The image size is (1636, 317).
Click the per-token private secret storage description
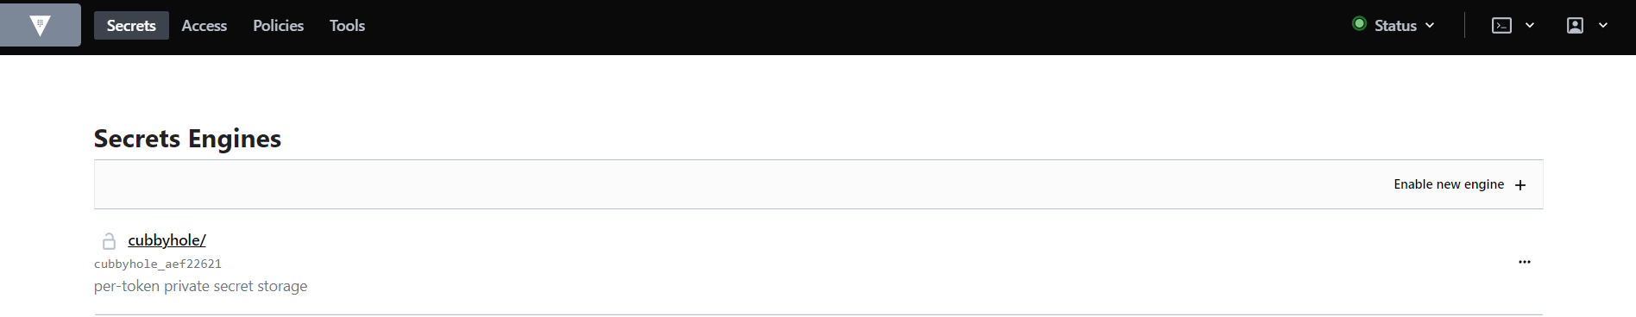[x=200, y=286]
